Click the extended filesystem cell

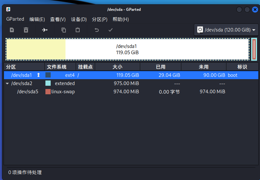65,83
